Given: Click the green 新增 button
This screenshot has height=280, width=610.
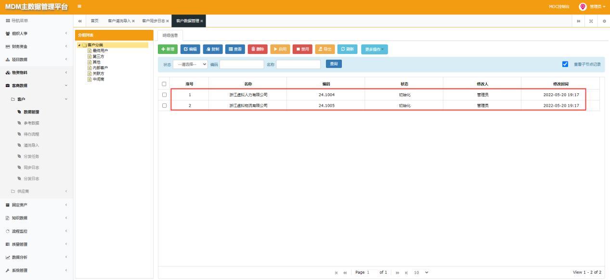Looking at the screenshot, I should (x=168, y=49).
